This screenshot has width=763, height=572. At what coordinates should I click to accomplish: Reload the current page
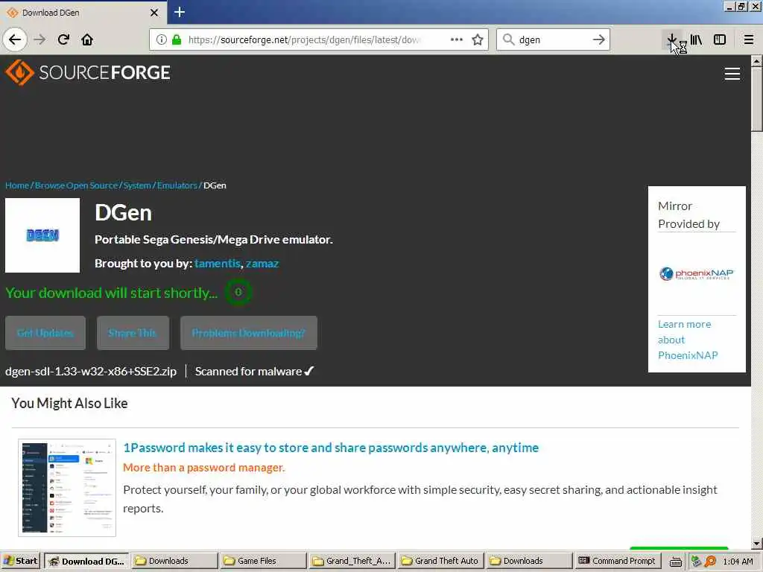click(63, 39)
